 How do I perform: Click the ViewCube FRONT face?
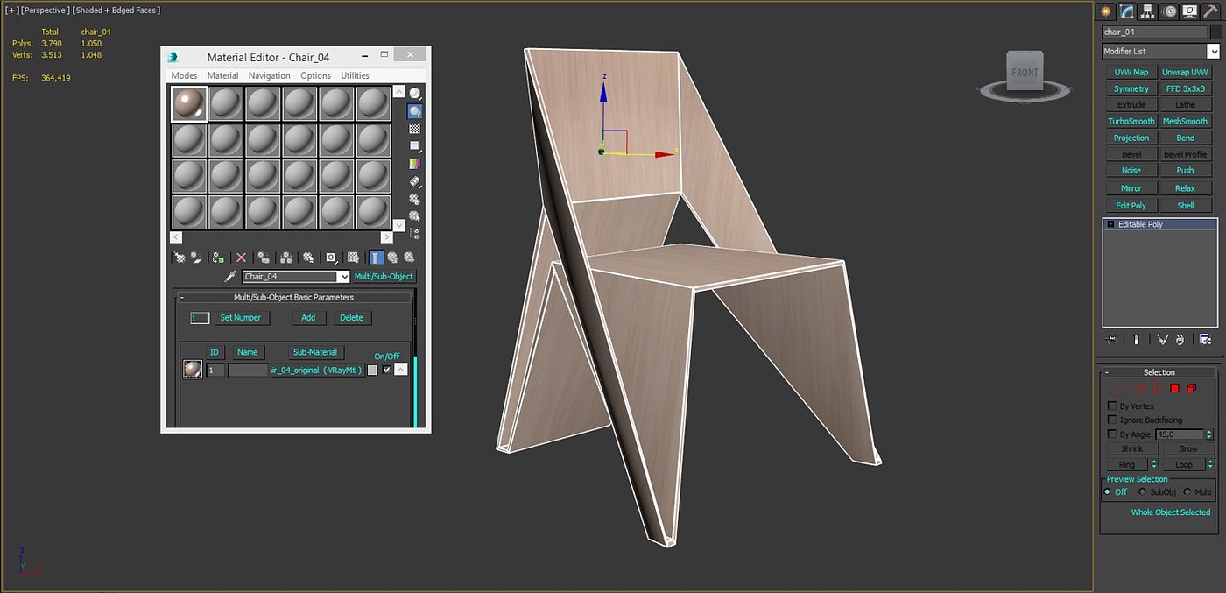[1025, 72]
